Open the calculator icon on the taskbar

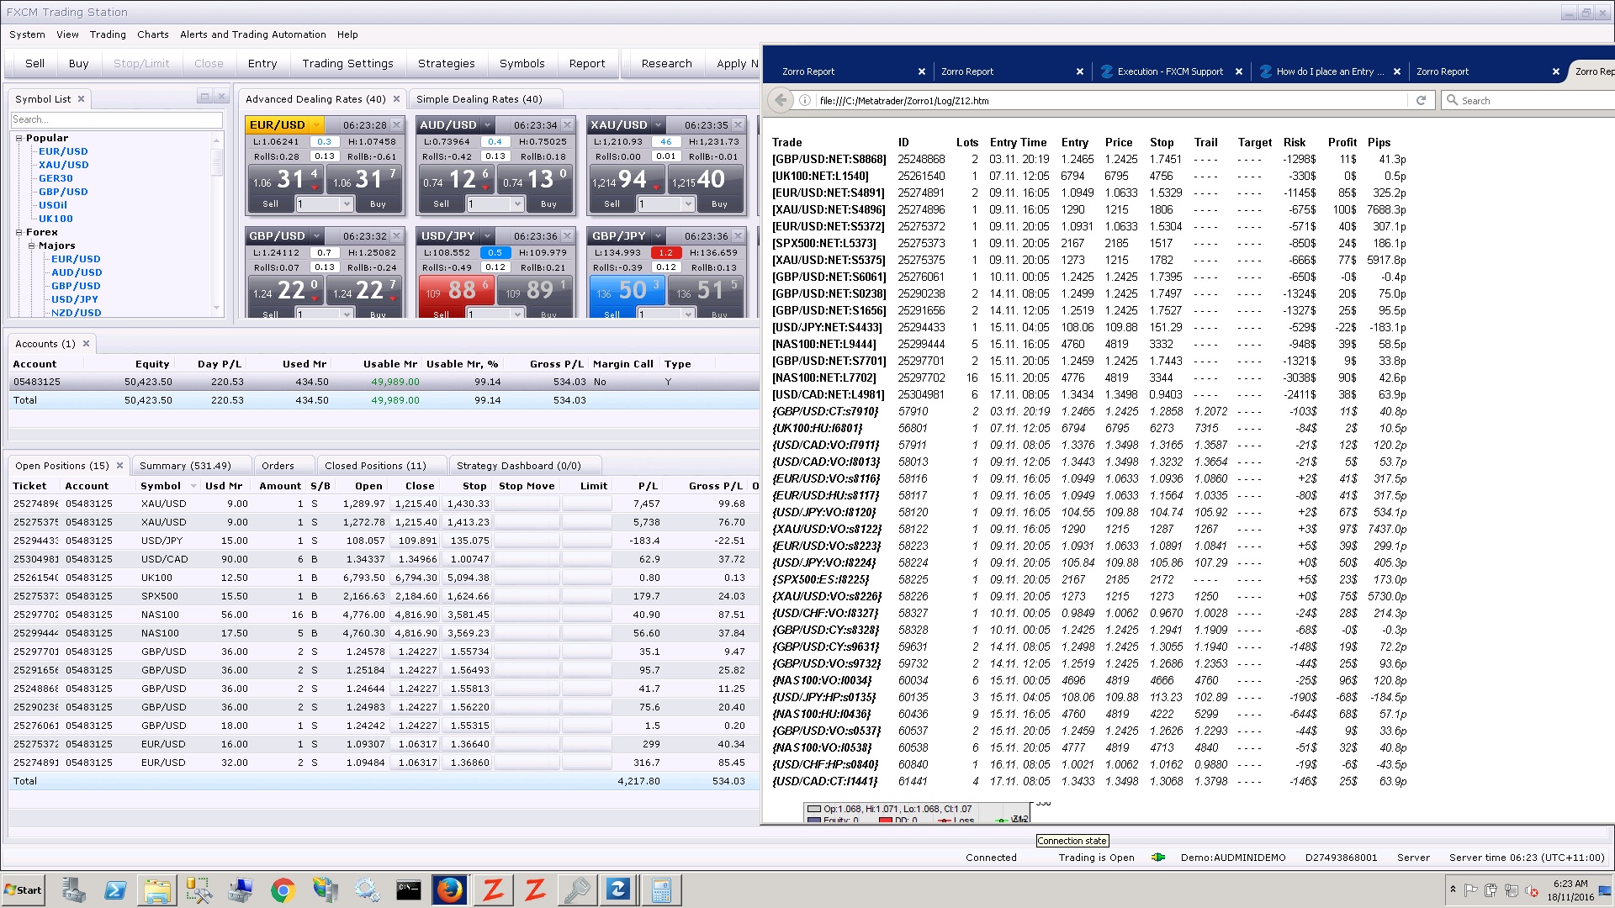click(661, 890)
